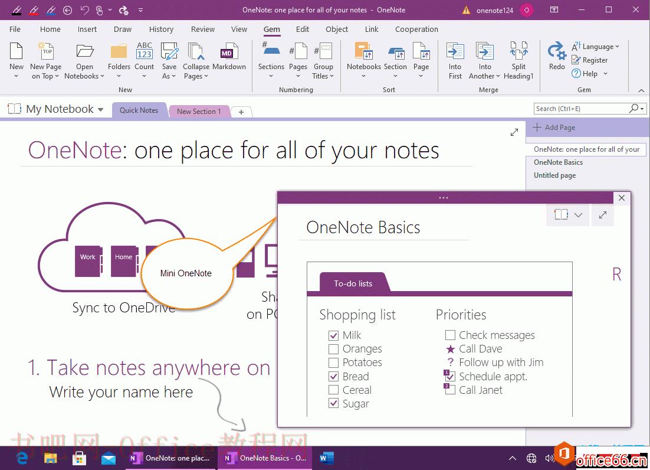Click the onenote124 account name
Image resolution: width=650 pixels, height=470 pixels.
(494, 11)
